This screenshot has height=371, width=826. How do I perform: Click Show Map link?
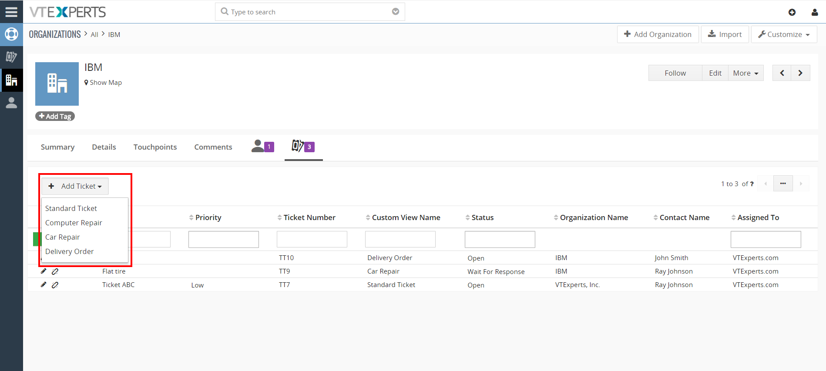pyautogui.click(x=103, y=83)
